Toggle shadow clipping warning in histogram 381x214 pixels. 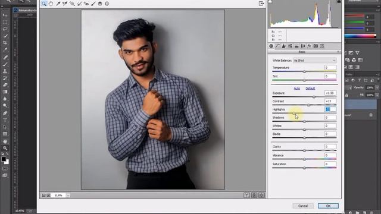(x=270, y=1)
